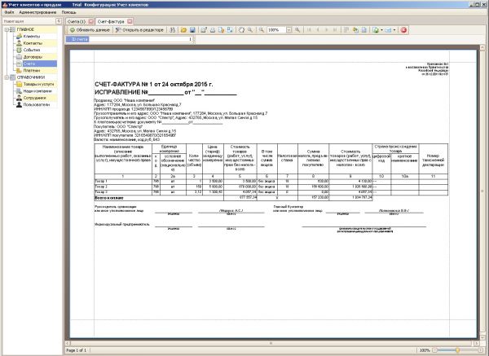Viewport: 489px width, 356px height.
Task: Open Клиенты in the navigation tree
Action: coord(32,37)
